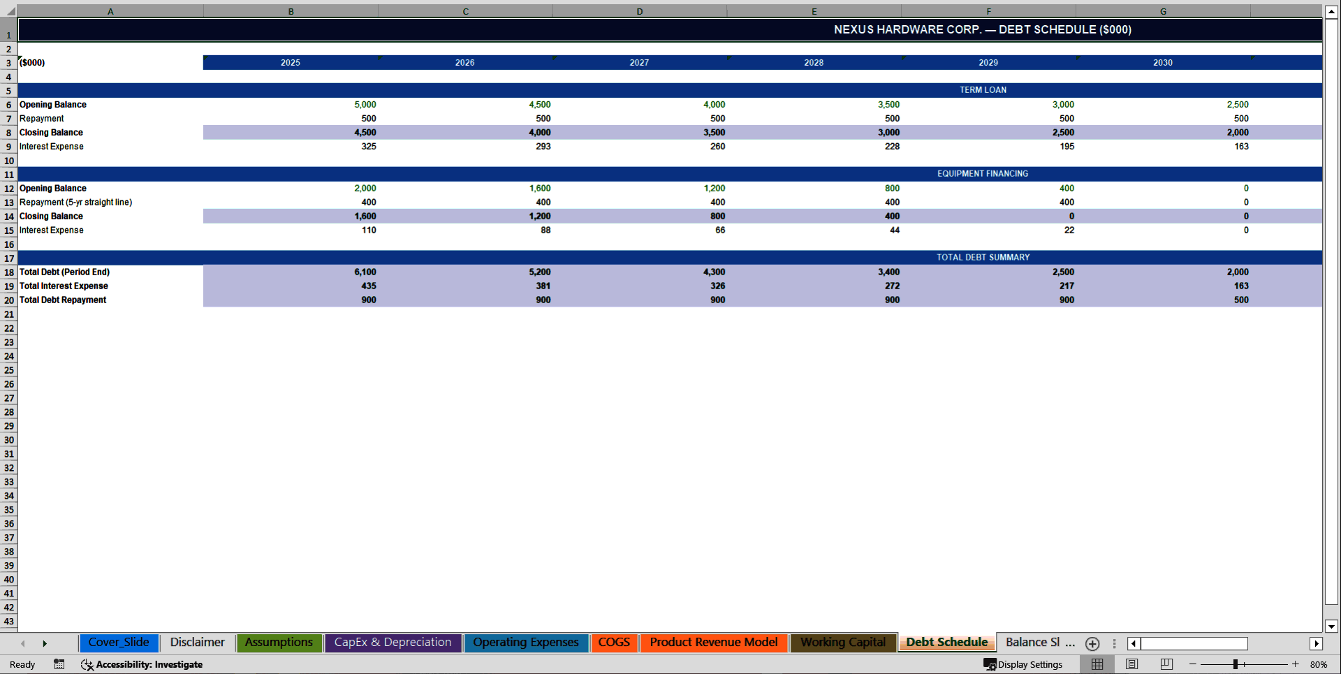Add a new worksheet with the plus button
Viewport: 1341px width, 674px height.
point(1092,643)
